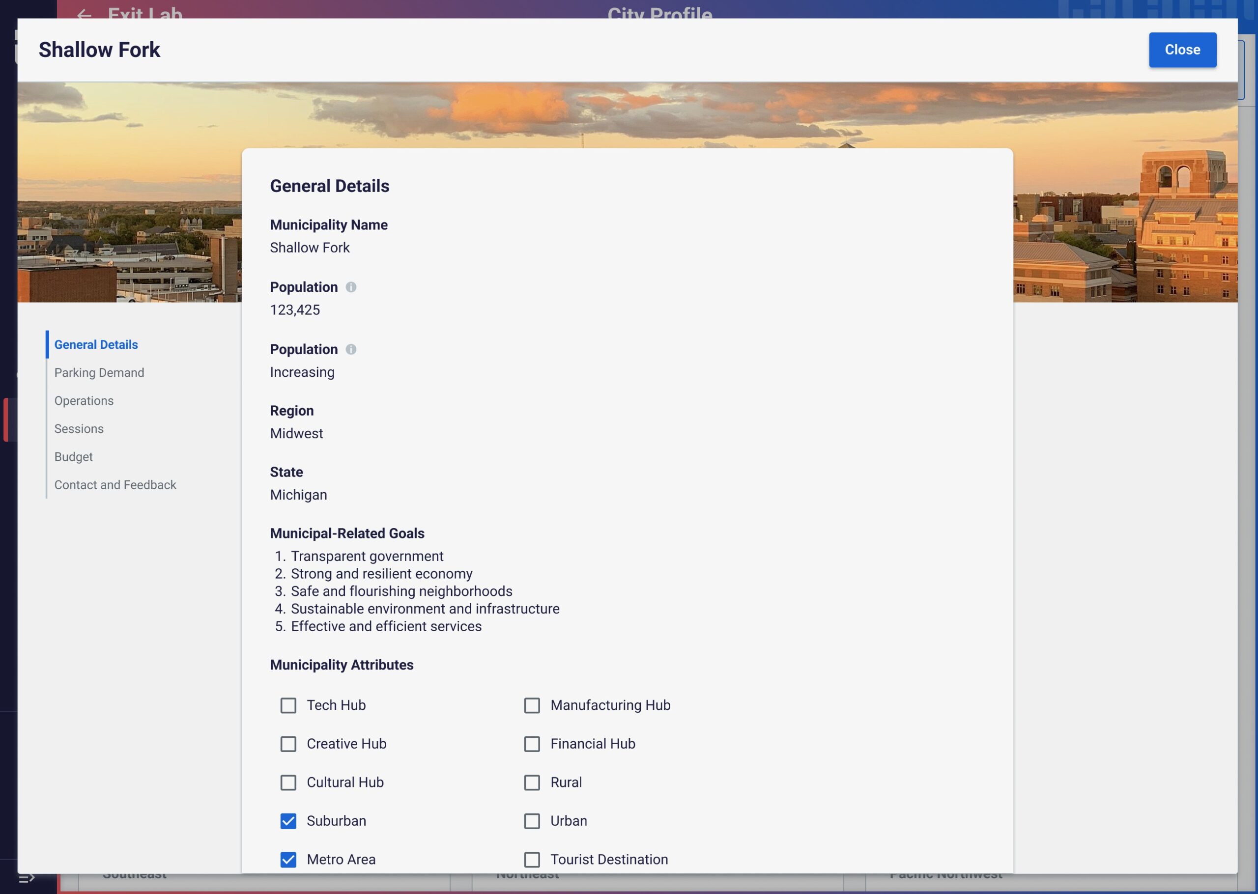Check the Financial Hub option
The image size is (1258, 894).
[x=532, y=744]
